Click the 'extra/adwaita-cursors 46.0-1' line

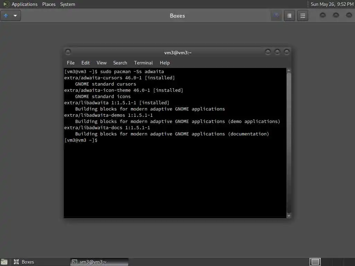119,78
